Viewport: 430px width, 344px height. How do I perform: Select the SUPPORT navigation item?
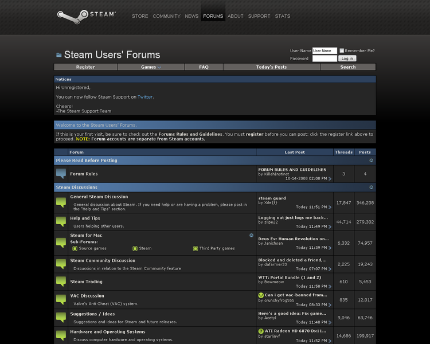[x=259, y=16]
